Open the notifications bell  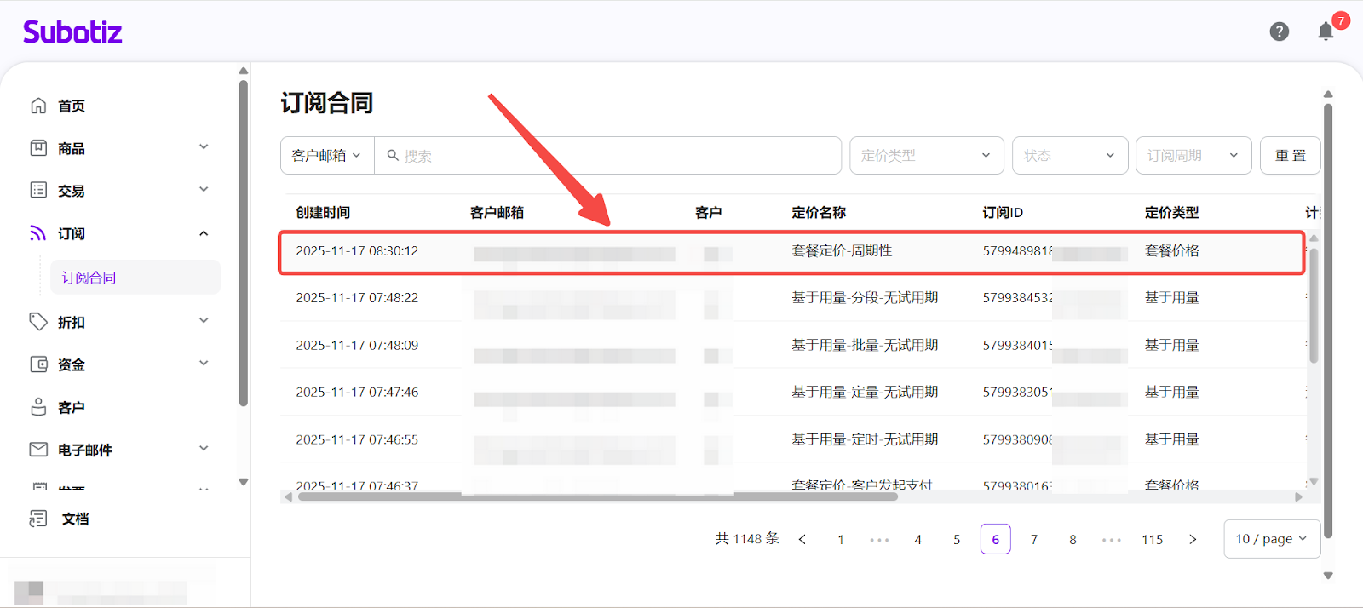point(1326,32)
